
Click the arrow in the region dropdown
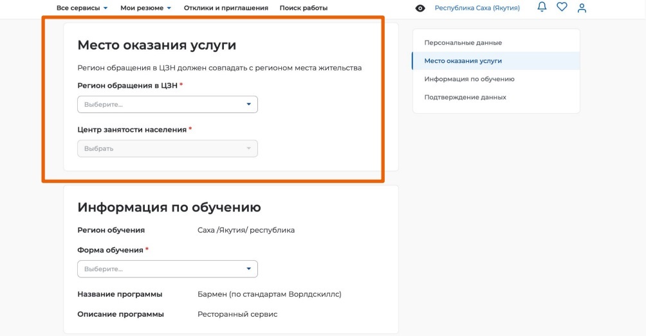click(249, 104)
